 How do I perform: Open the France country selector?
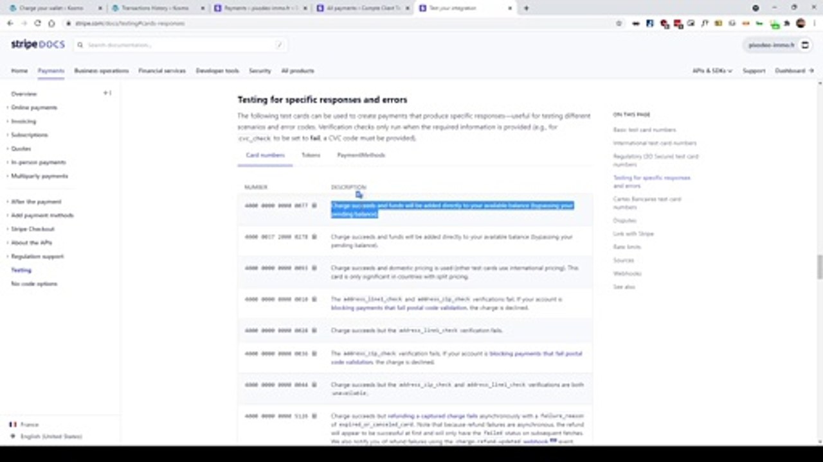pyautogui.click(x=24, y=424)
